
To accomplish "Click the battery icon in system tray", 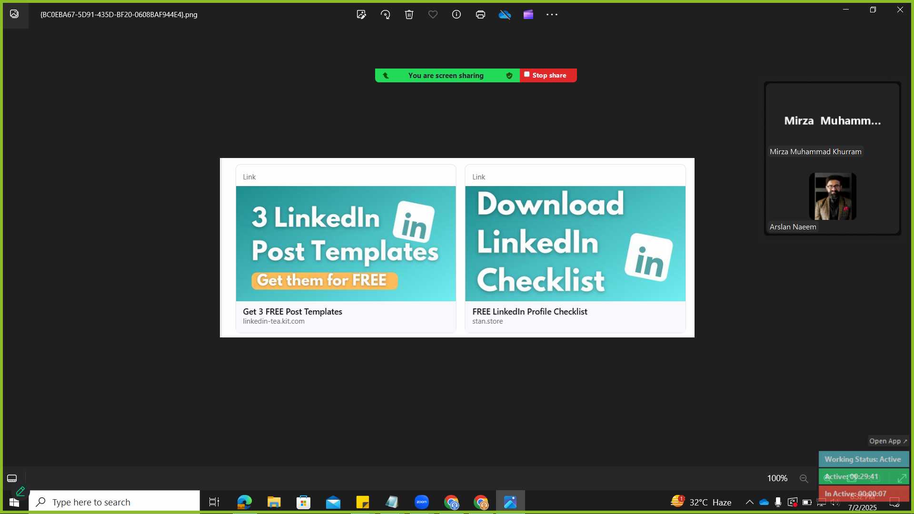I will click(x=807, y=502).
